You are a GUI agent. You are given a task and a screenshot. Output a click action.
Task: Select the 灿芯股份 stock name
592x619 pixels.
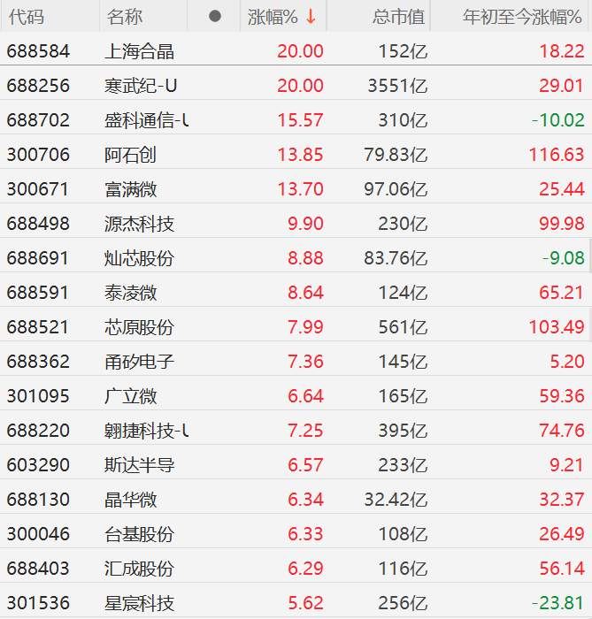(x=140, y=258)
